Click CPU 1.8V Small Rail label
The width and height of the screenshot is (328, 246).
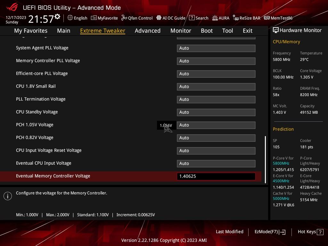[x=36, y=86]
